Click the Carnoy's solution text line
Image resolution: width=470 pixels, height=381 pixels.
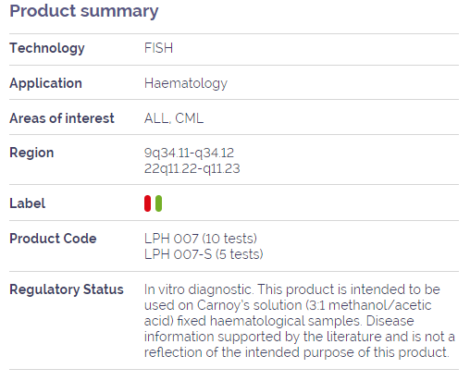coord(288,305)
